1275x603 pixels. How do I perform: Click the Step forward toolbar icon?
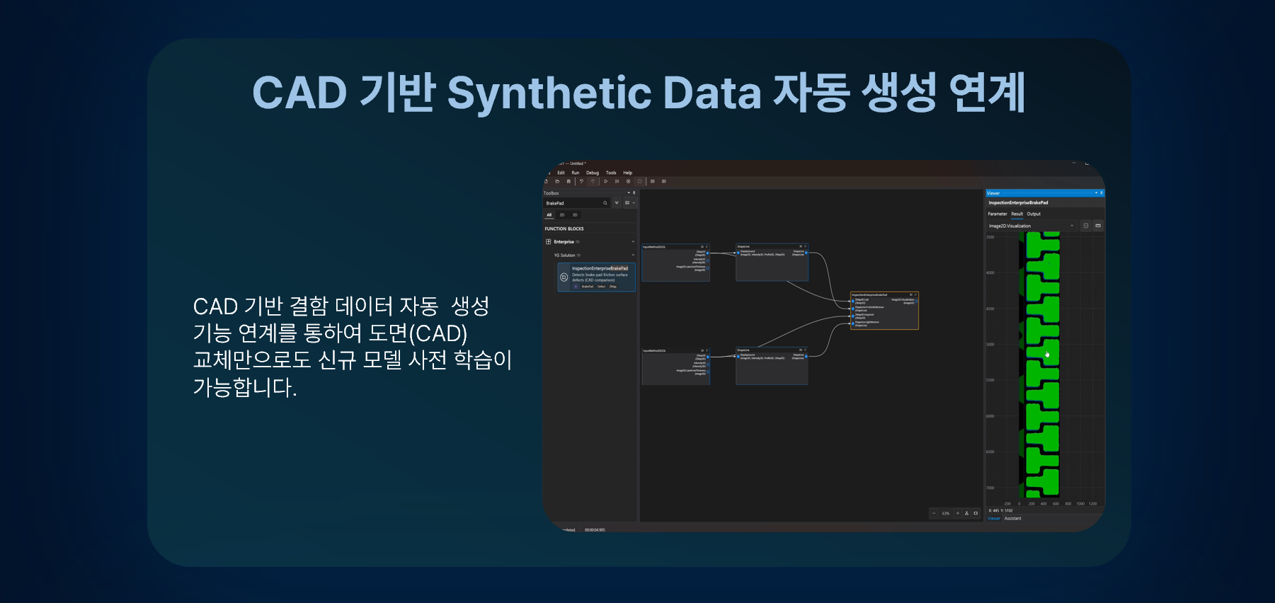point(617,181)
